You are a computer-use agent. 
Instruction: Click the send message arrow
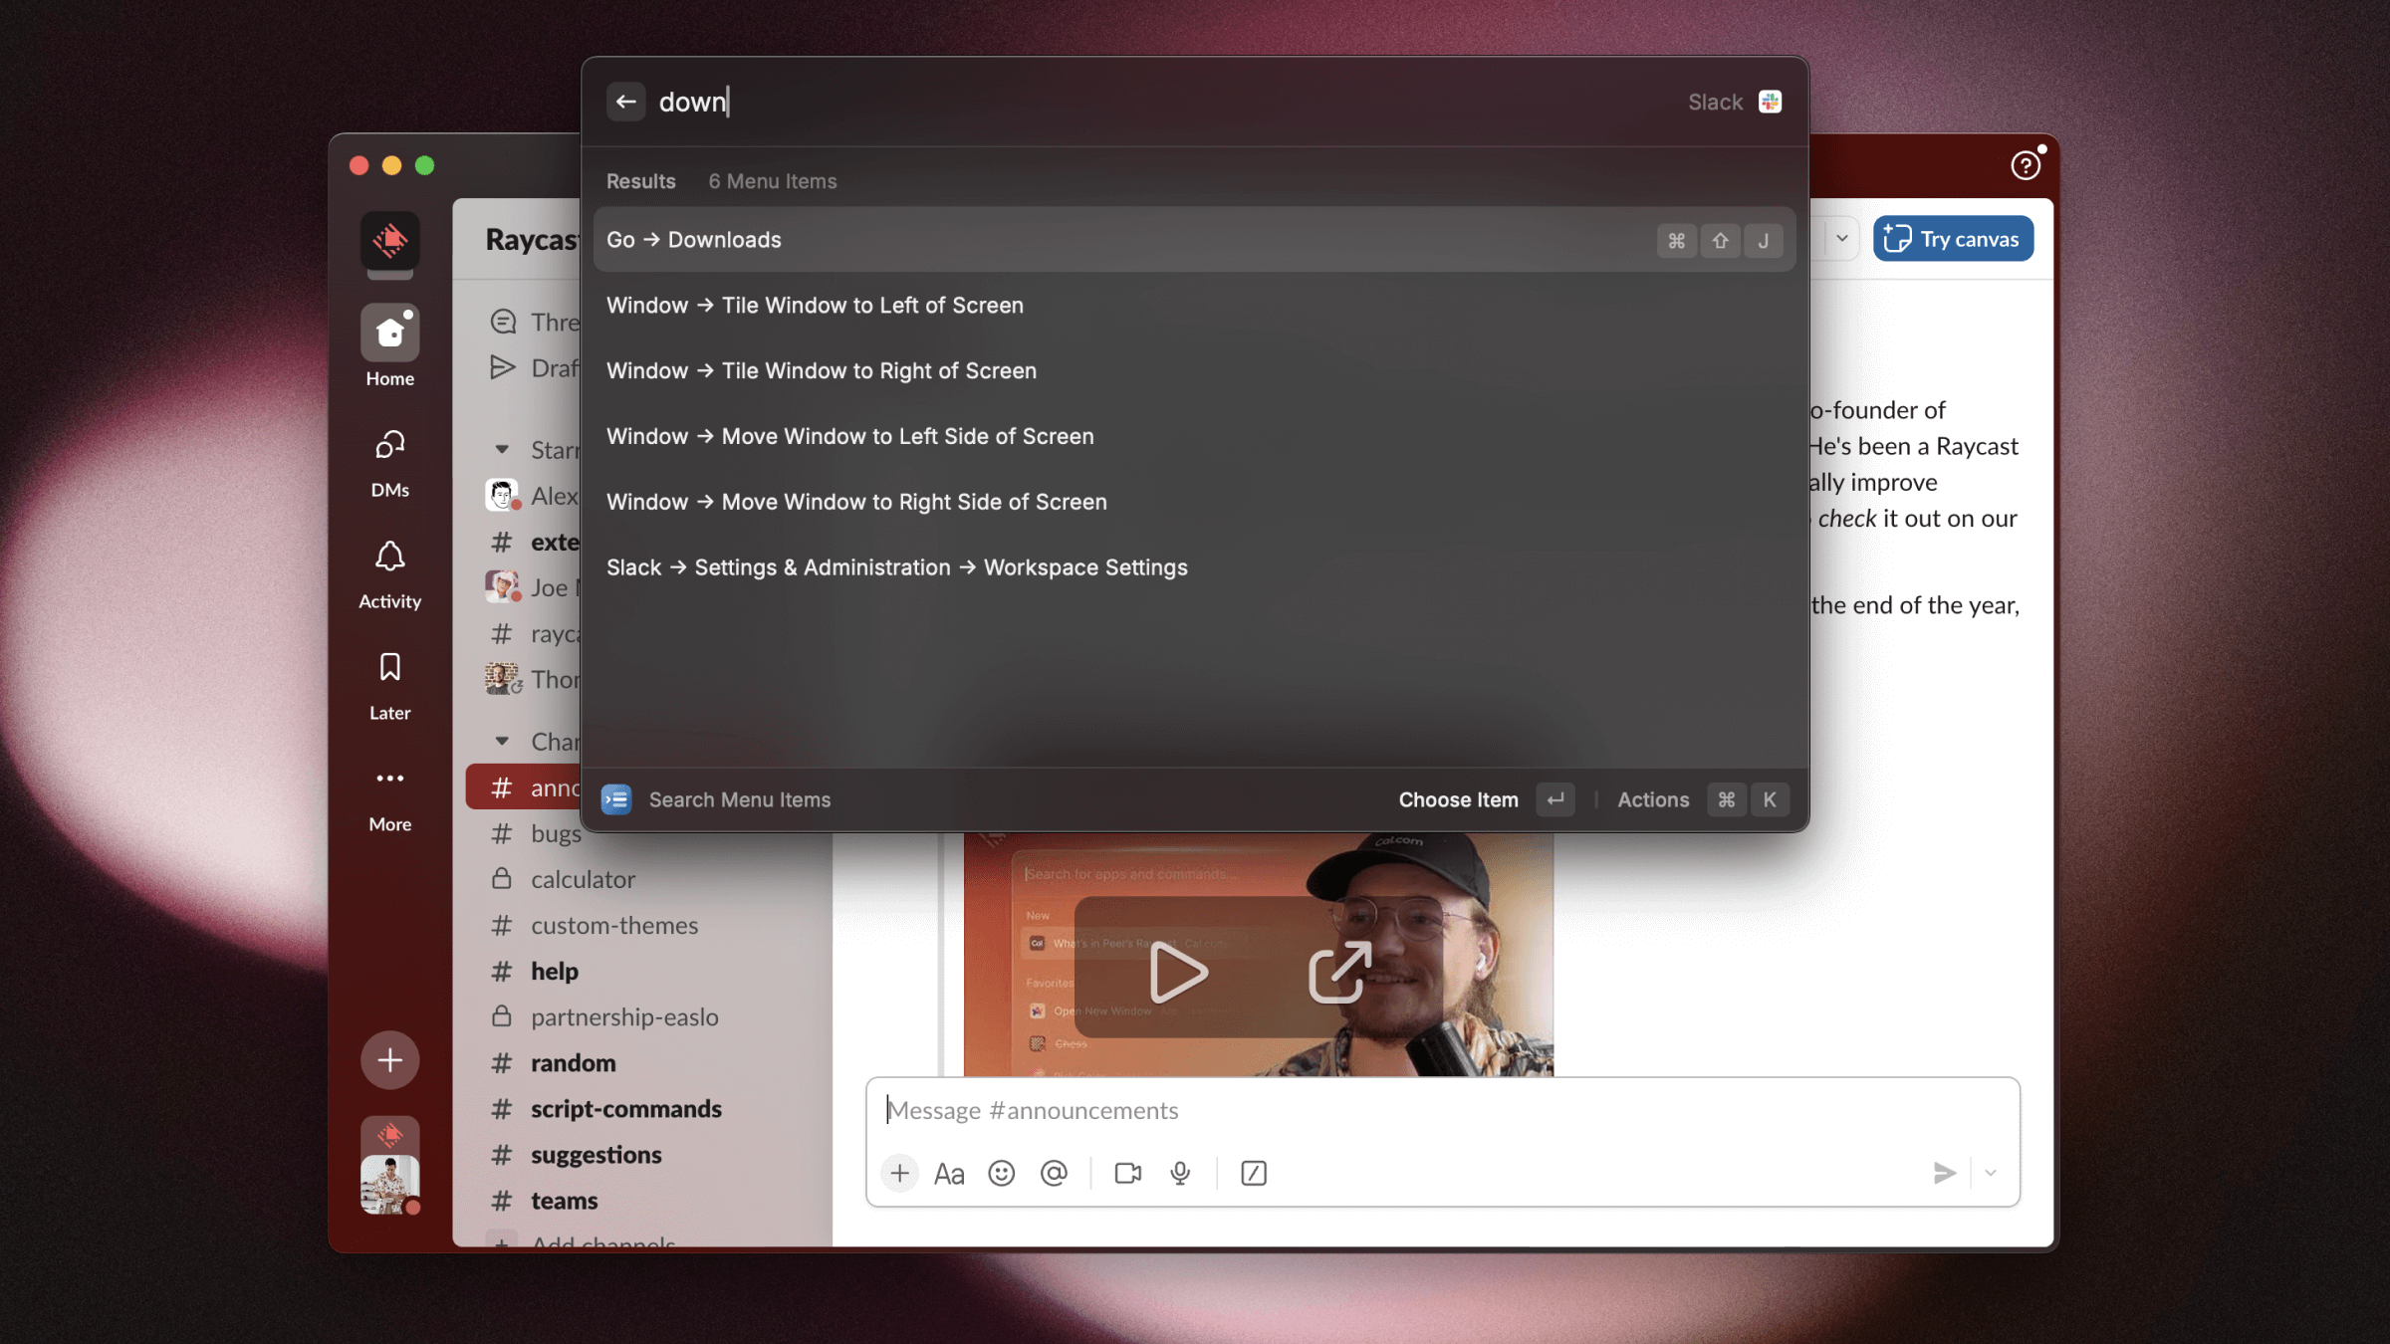click(1944, 1174)
